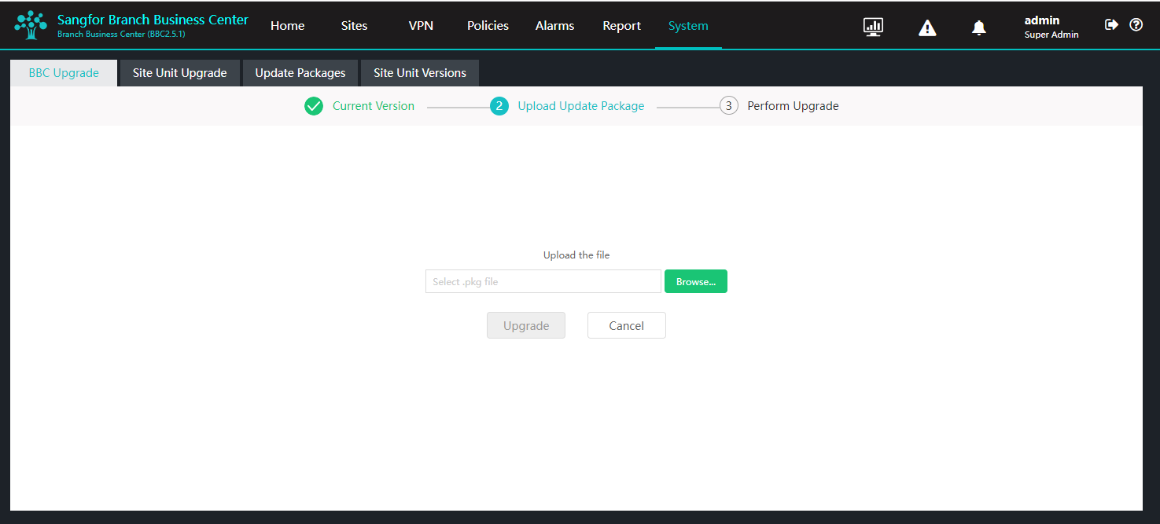Open the help question mark icon
The height and width of the screenshot is (524, 1160).
[x=1136, y=24]
